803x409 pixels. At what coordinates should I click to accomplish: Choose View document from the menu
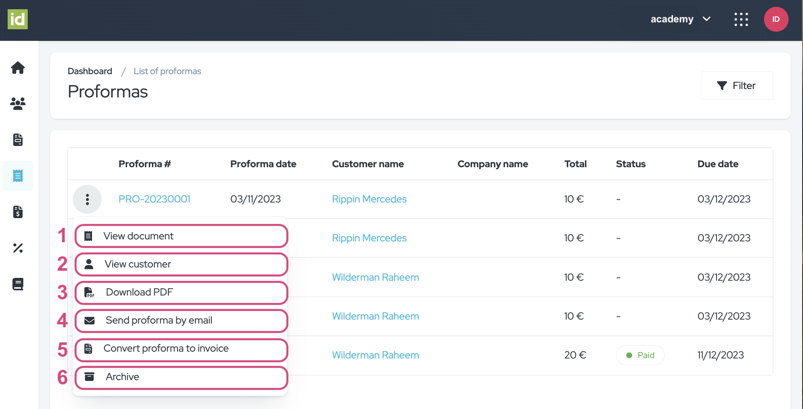coord(181,236)
